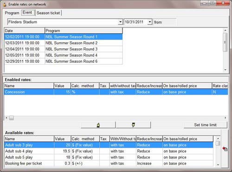Viewport: 232px width, 172px height.
Task: Click the move-down arrow button to disable rate
Action: [x=133, y=125]
